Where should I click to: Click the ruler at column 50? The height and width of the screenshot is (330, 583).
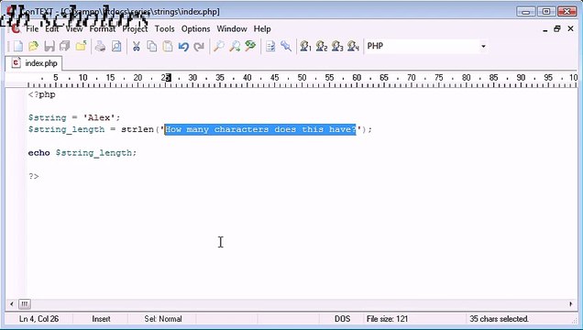click(x=302, y=78)
